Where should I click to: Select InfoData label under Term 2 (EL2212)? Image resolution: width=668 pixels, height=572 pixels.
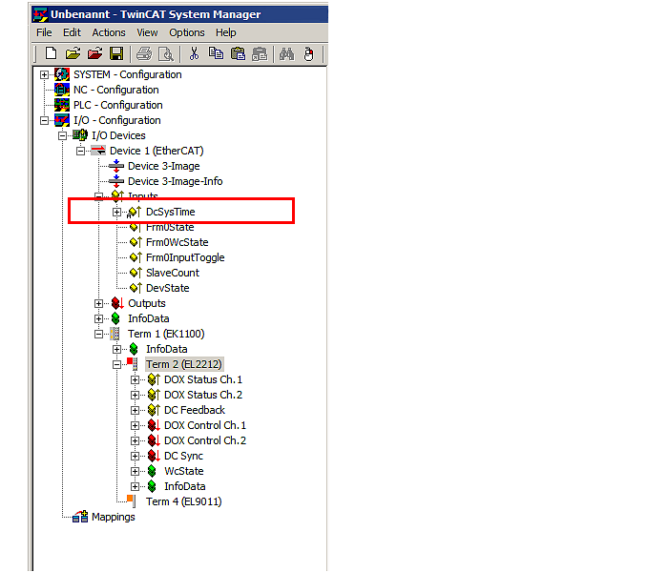pos(185,486)
